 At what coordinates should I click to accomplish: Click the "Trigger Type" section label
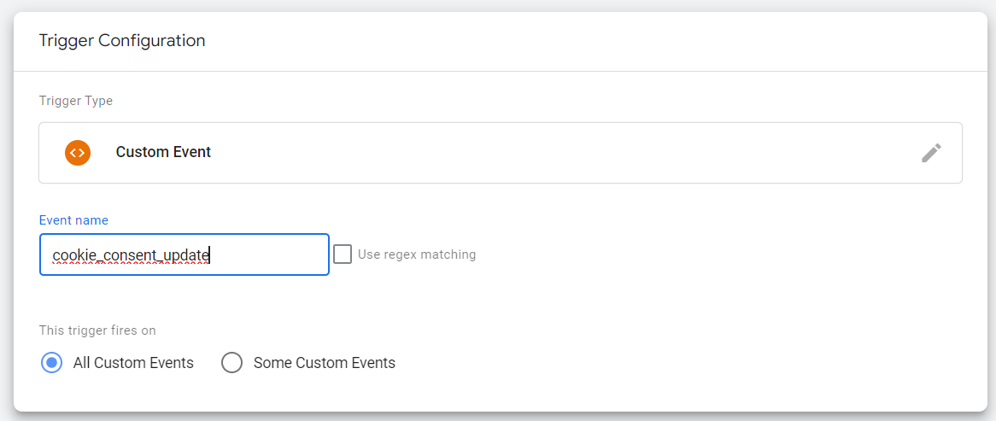coord(76,101)
